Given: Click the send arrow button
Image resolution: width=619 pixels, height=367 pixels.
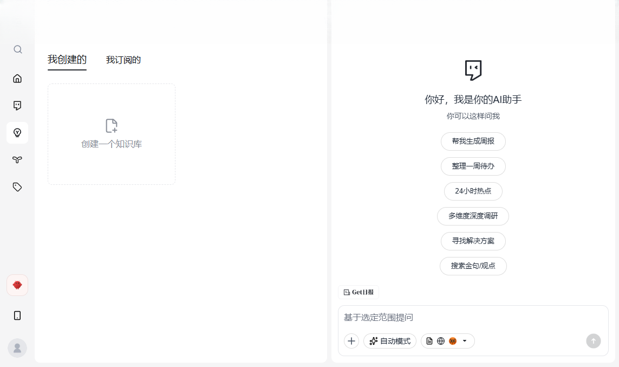Looking at the screenshot, I should pyautogui.click(x=594, y=341).
